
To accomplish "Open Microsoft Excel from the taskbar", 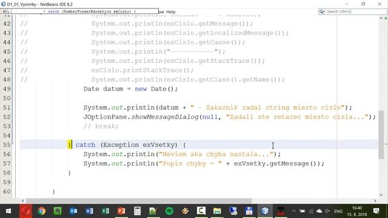I will point(105,211).
